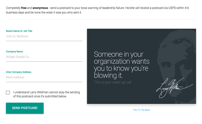Click the SEND POSTCARD button

coord(25,108)
